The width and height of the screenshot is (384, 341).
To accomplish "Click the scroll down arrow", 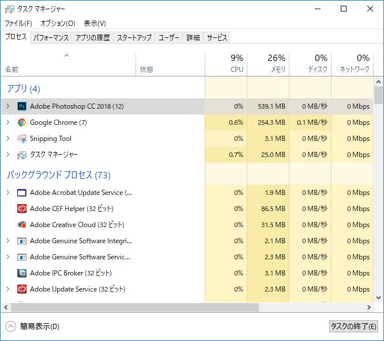I will pyautogui.click(x=379, y=298).
